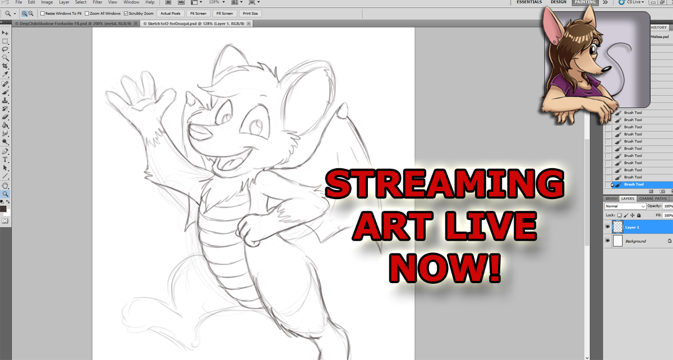Enable Resize Windows To Fit checkbox
The image size is (673, 360).
click(43, 13)
